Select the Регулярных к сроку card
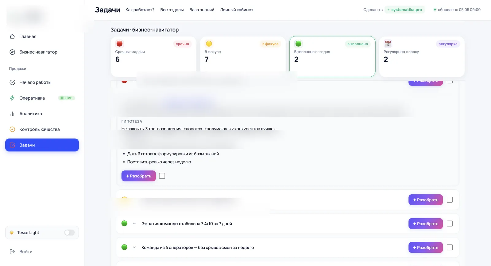 (x=422, y=56)
